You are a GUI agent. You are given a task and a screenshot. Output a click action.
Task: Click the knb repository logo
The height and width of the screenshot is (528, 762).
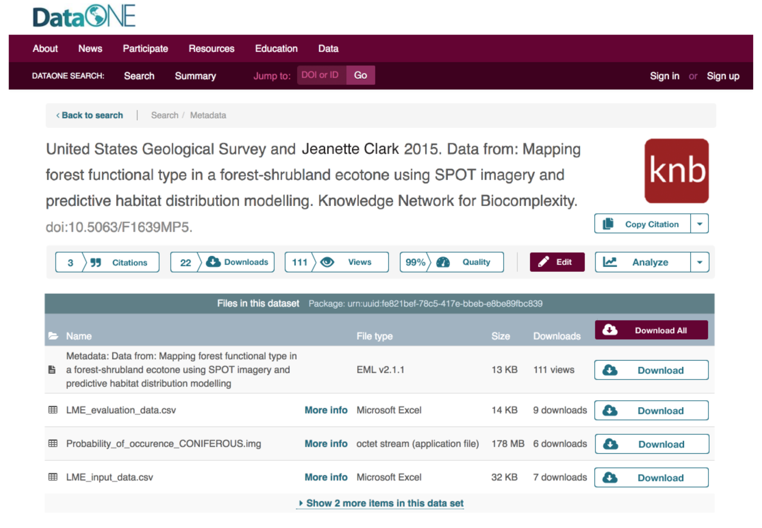click(x=676, y=171)
